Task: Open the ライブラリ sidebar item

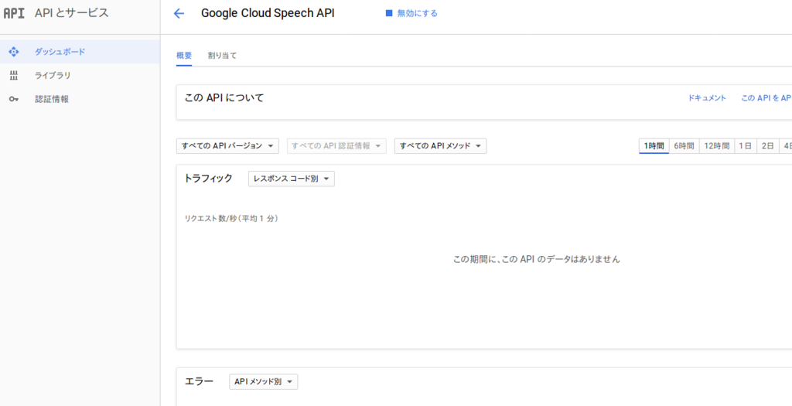Action: [x=80, y=75]
